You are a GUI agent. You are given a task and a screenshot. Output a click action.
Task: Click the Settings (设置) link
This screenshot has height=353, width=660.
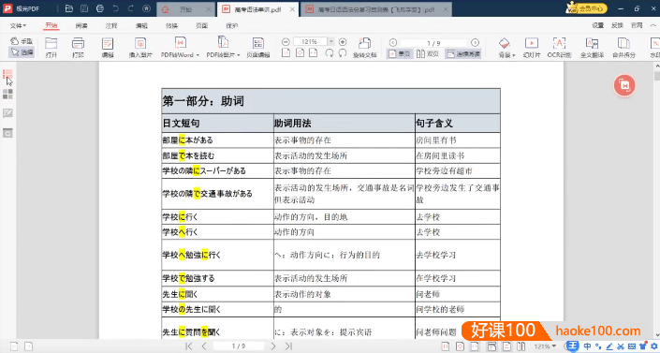pos(597,25)
